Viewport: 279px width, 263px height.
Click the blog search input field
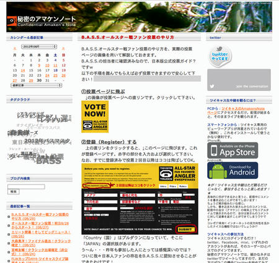coord(26,187)
